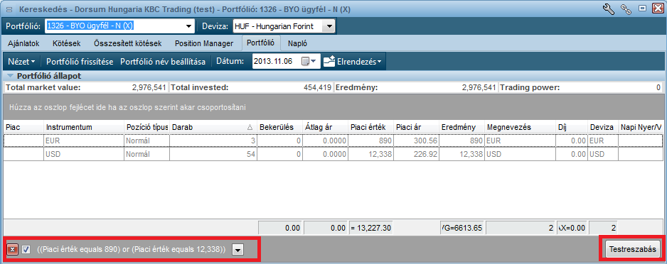Click the Testreszabás button
Screen dimensions: 667x264
coord(632,249)
